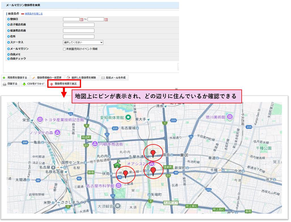Click 登録者を地図で表示 button
This screenshot has height=222, width=291.
(64, 84)
